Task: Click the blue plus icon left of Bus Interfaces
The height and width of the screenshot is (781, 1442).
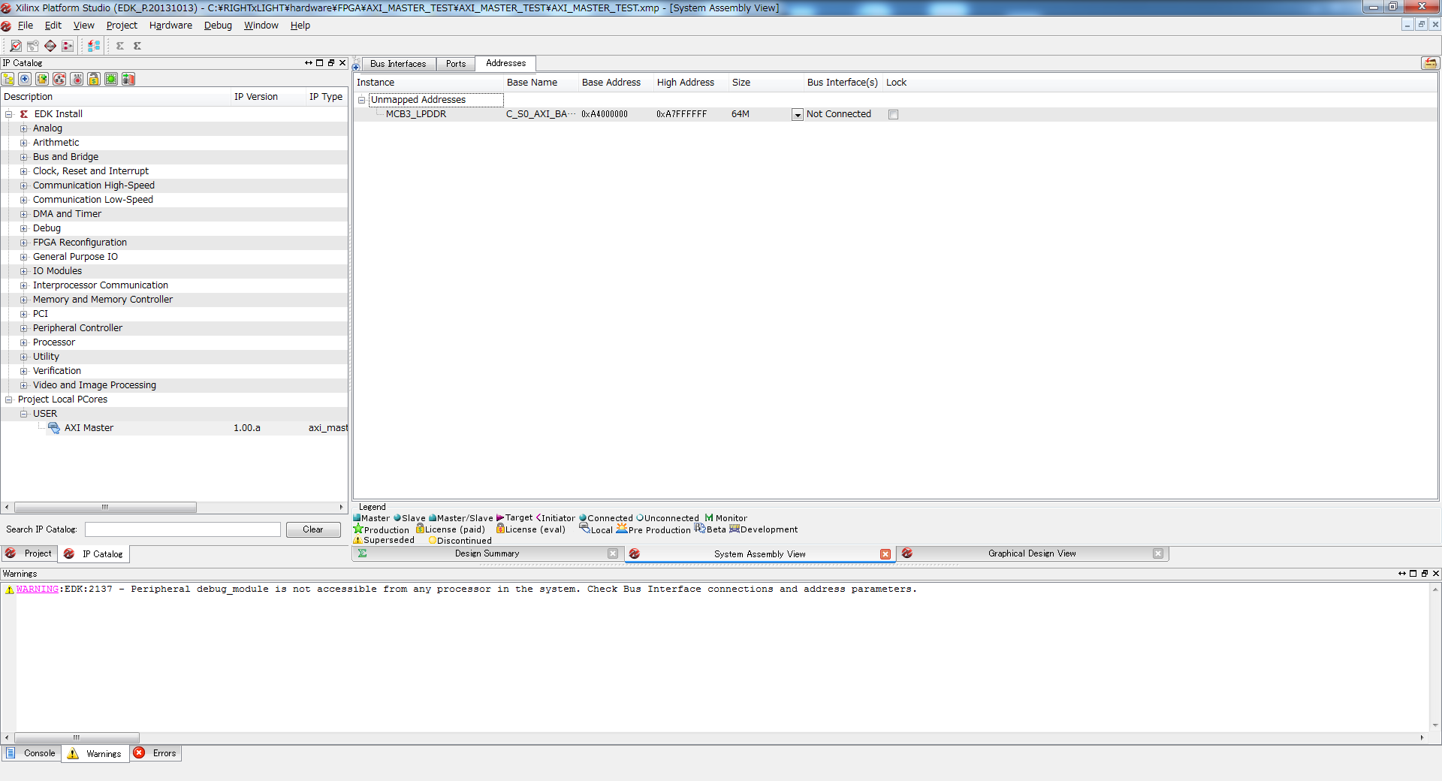Action: point(356,66)
